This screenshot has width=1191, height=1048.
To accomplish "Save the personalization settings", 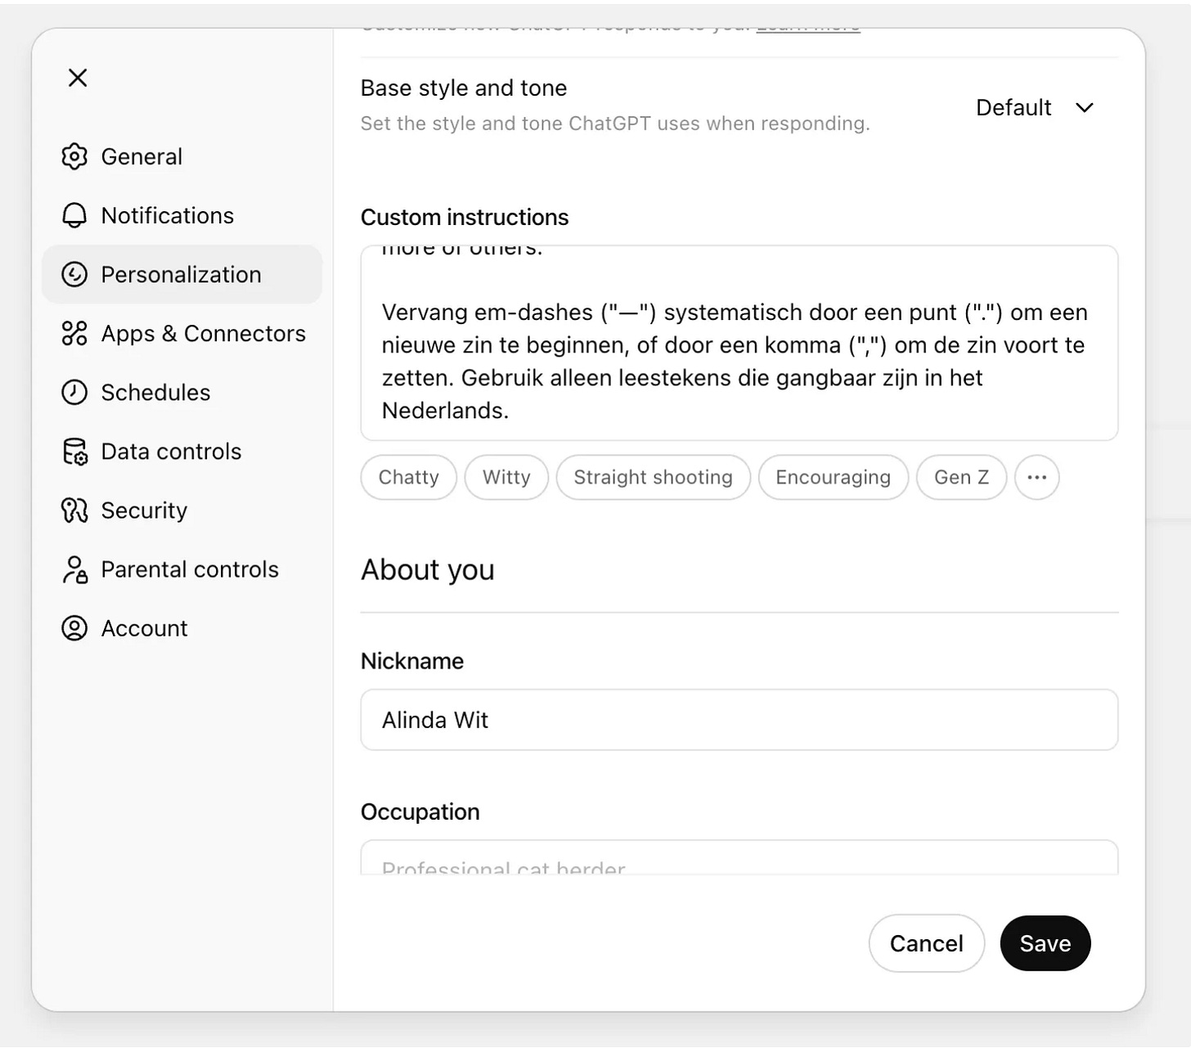I will pos(1045,943).
